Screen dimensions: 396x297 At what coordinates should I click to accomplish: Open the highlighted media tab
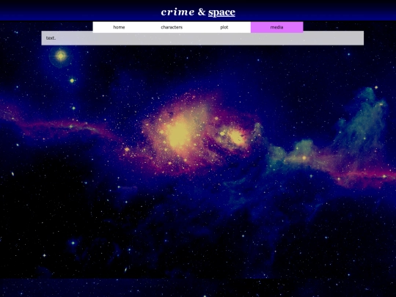coord(276,27)
